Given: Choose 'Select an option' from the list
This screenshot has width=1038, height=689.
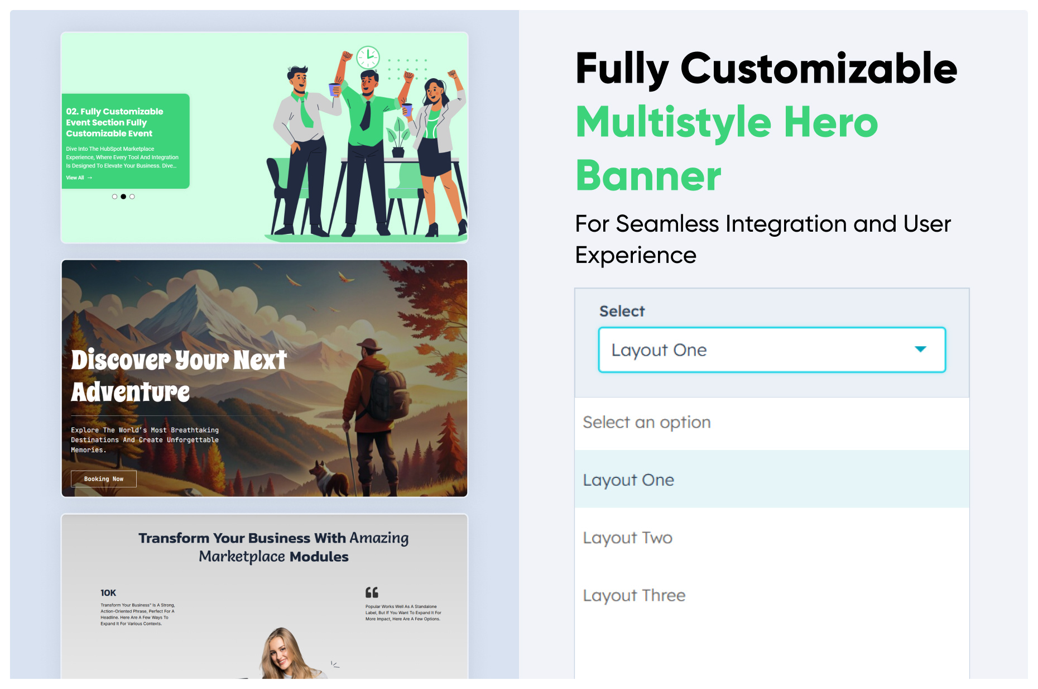Looking at the screenshot, I should click(x=647, y=423).
